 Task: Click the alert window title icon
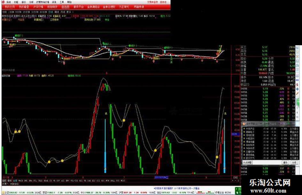(x=244, y=124)
